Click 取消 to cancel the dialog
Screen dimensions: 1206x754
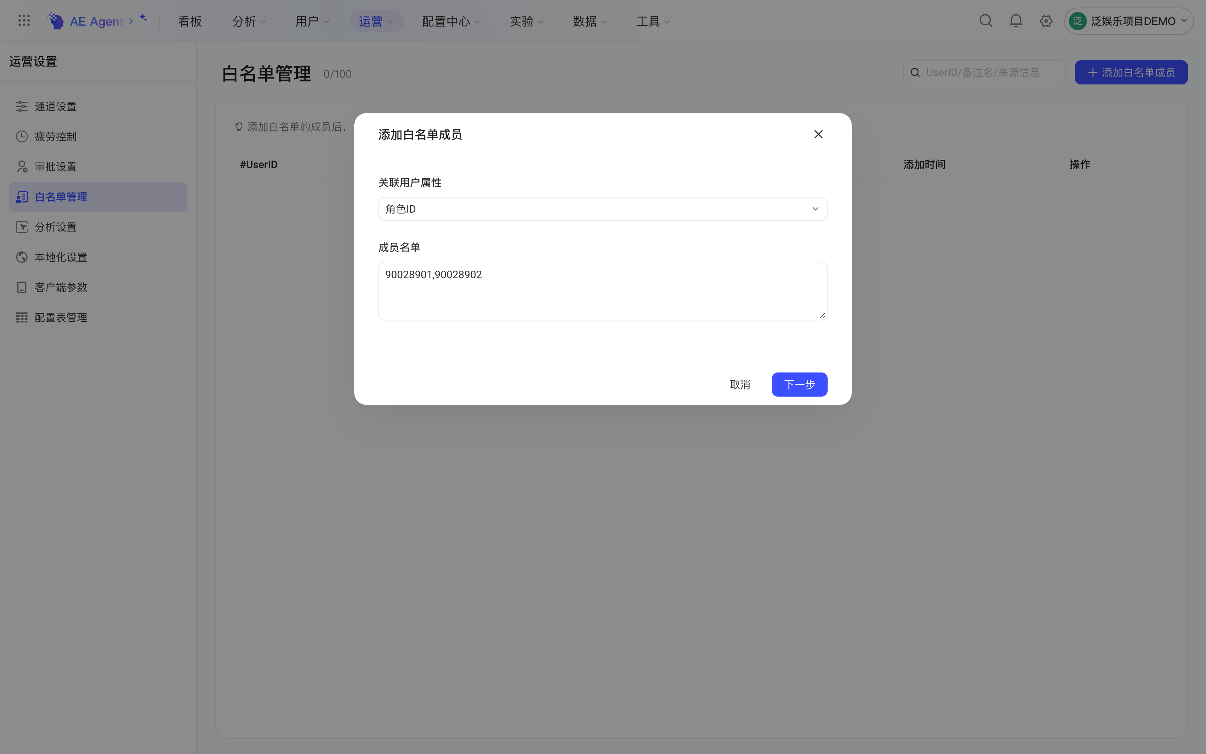click(739, 385)
